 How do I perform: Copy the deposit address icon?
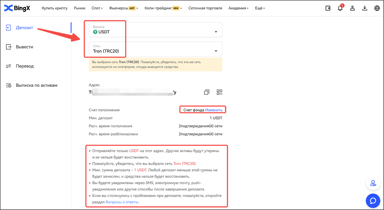click(206, 92)
